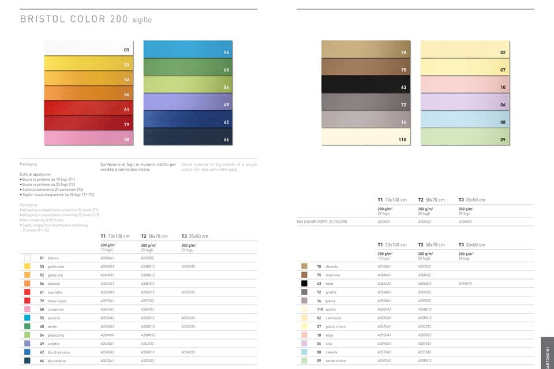Screen dimensions: 554x369
Task: Click 'T1 70x100 cm' header in left table
Action: click(x=115, y=236)
